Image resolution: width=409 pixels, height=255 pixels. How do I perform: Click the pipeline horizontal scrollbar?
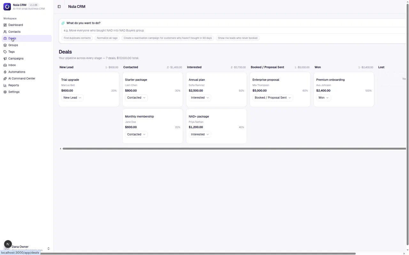coord(234,149)
